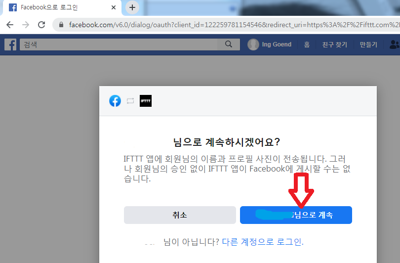The image size is (400, 263).
Task: Open 만들기 in header
Action: coord(368,44)
